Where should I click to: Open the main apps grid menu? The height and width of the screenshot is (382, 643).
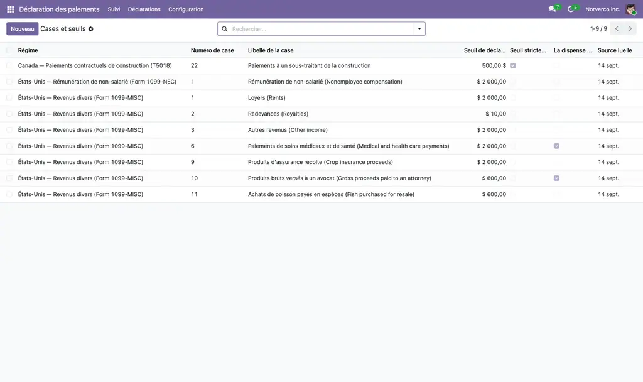click(x=11, y=9)
